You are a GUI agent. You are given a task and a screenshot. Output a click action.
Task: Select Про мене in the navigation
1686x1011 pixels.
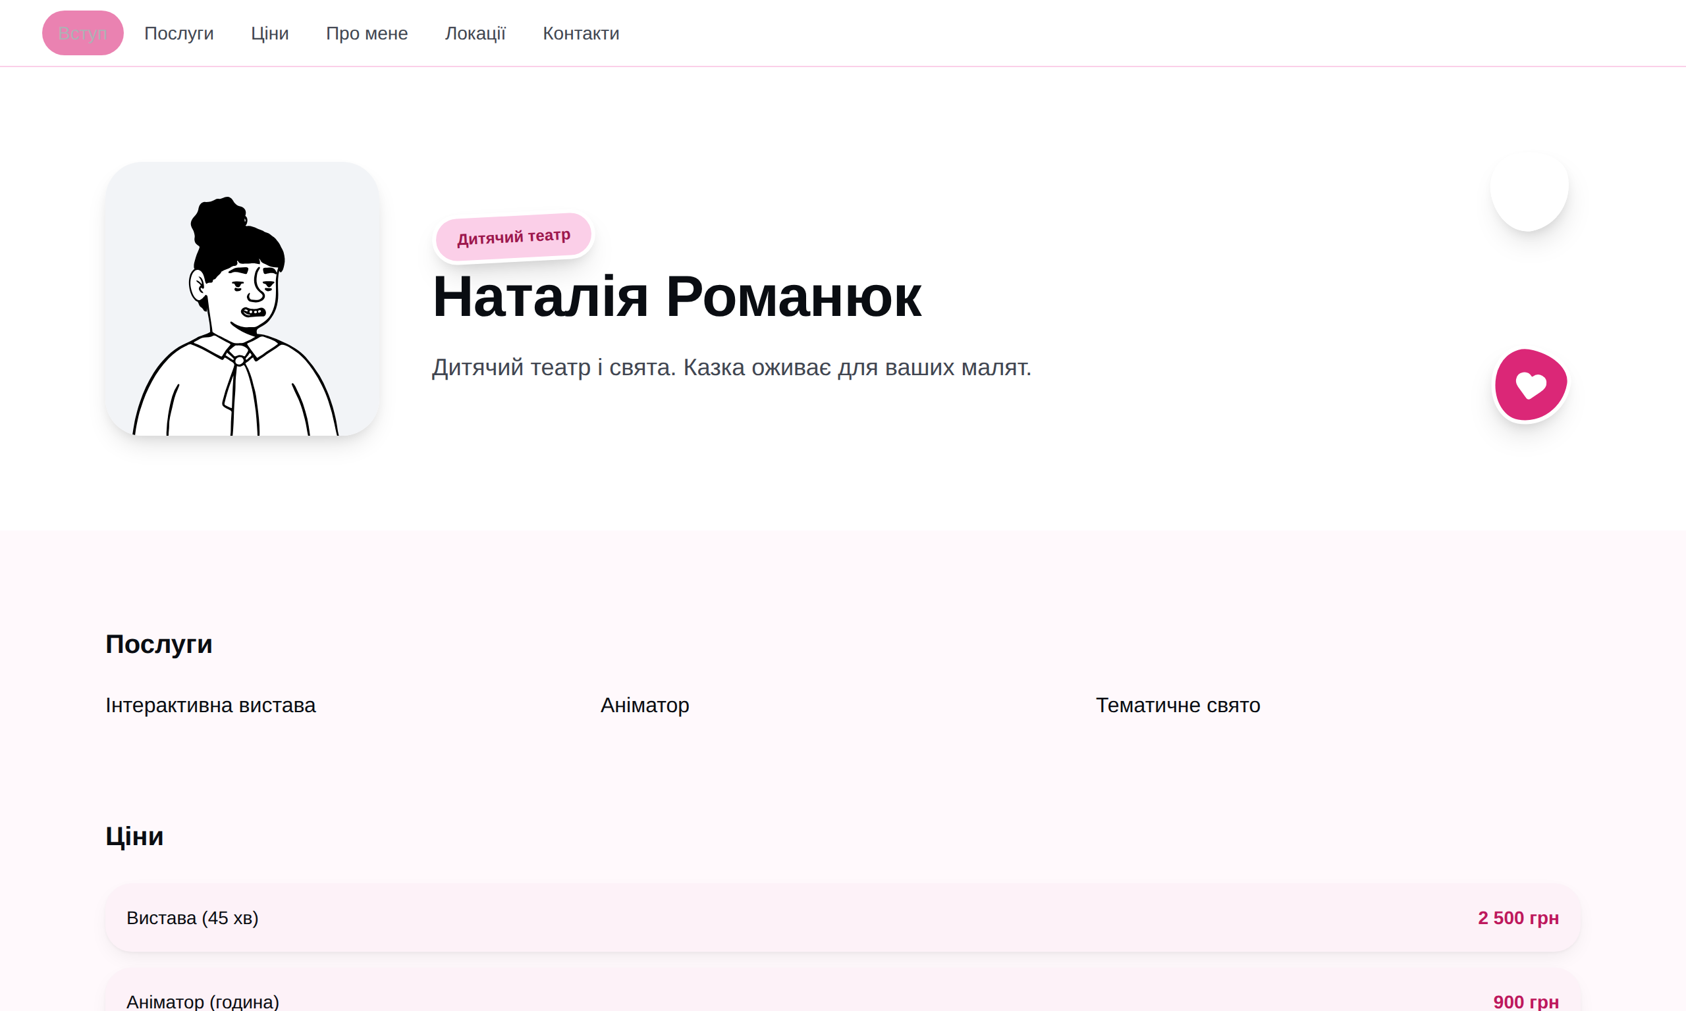367,33
